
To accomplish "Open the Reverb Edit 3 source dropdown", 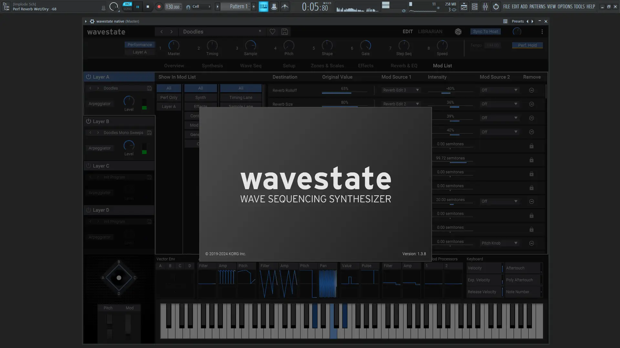I will click(x=401, y=90).
